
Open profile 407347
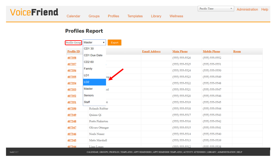point(72,128)
